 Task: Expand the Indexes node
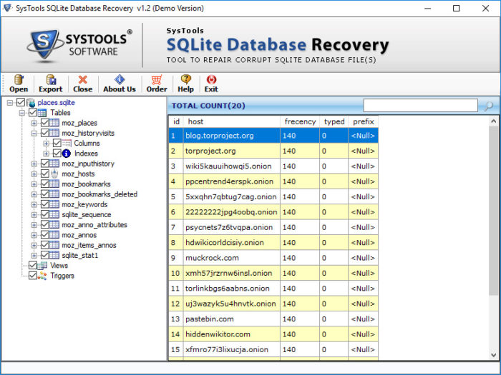click(46, 154)
